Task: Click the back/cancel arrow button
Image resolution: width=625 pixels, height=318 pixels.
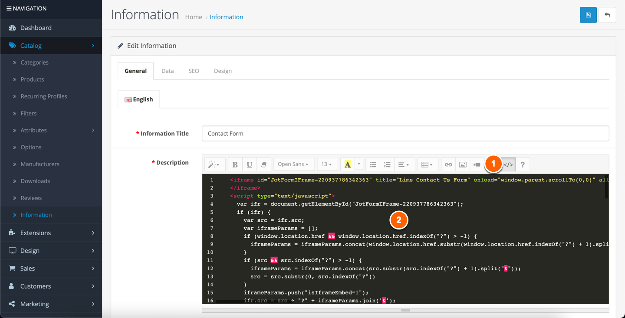Action: 607,15
